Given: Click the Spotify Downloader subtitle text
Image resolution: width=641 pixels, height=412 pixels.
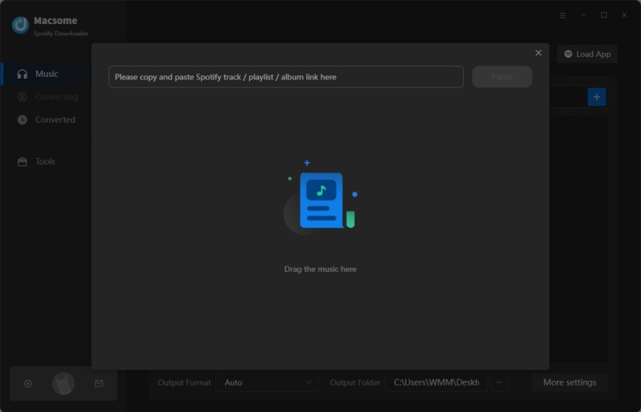Looking at the screenshot, I should point(61,34).
